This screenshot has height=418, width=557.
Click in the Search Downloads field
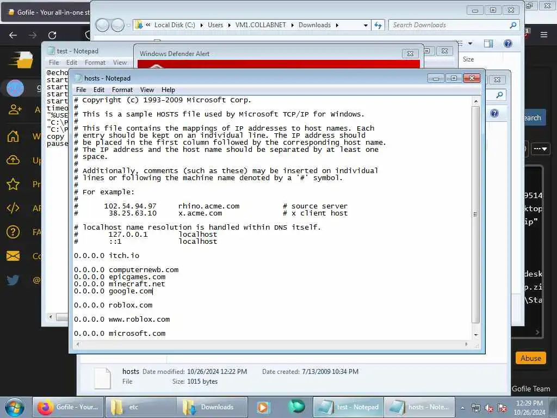point(449,25)
